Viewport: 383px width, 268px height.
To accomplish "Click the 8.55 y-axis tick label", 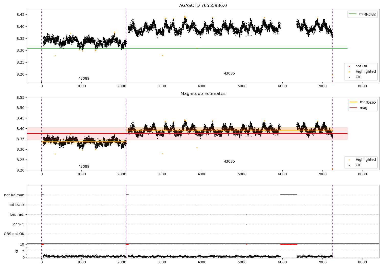I will pyautogui.click(x=20, y=98).
